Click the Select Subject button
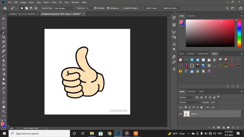Screen dimensions: 244x137 pos(151,8)
